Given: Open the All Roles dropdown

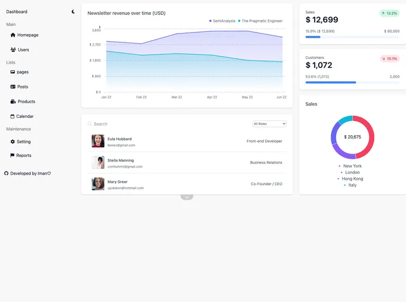Looking at the screenshot, I should coord(269,124).
